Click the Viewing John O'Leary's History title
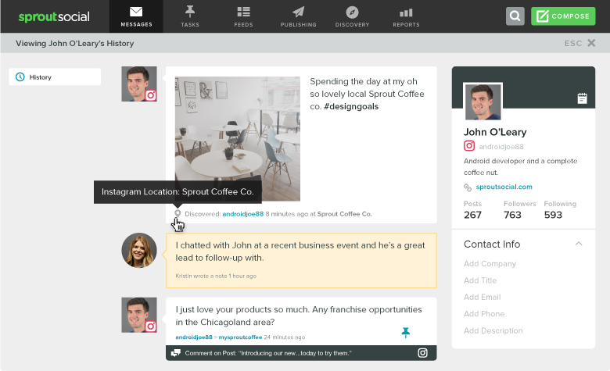Image resolution: width=610 pixels, height=371 pixels. pos(75,44)
